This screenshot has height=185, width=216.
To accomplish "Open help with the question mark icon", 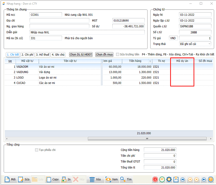I will (x=211, y=179).
